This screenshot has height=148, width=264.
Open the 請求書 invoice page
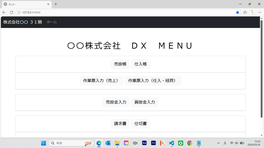pos(120,124)
